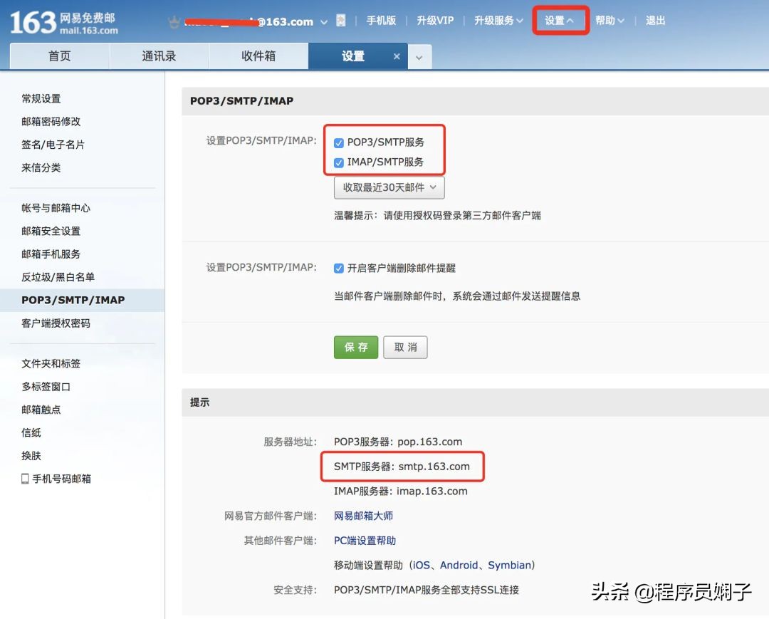Disable the IMAP/SMTP服务 checkbox
This screenshot has width=769, height=619.
coord(339,162)
